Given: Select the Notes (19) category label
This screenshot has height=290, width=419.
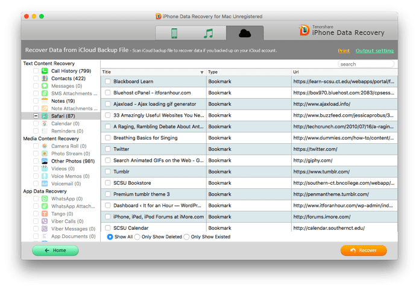Looking at the screenshot, I should tap(63, 101).
